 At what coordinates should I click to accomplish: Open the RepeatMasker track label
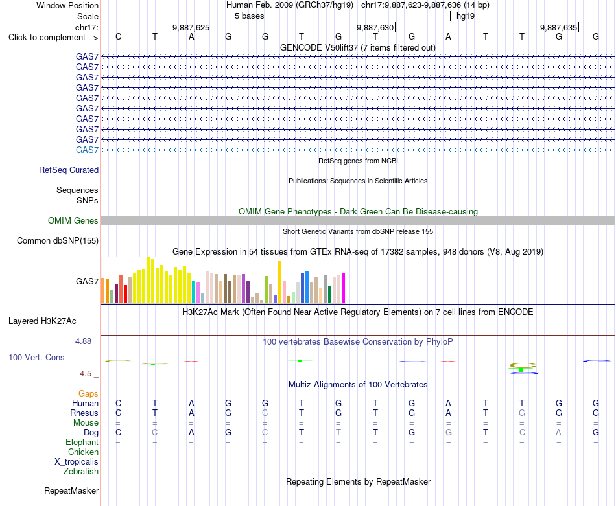tap(71, 490)
